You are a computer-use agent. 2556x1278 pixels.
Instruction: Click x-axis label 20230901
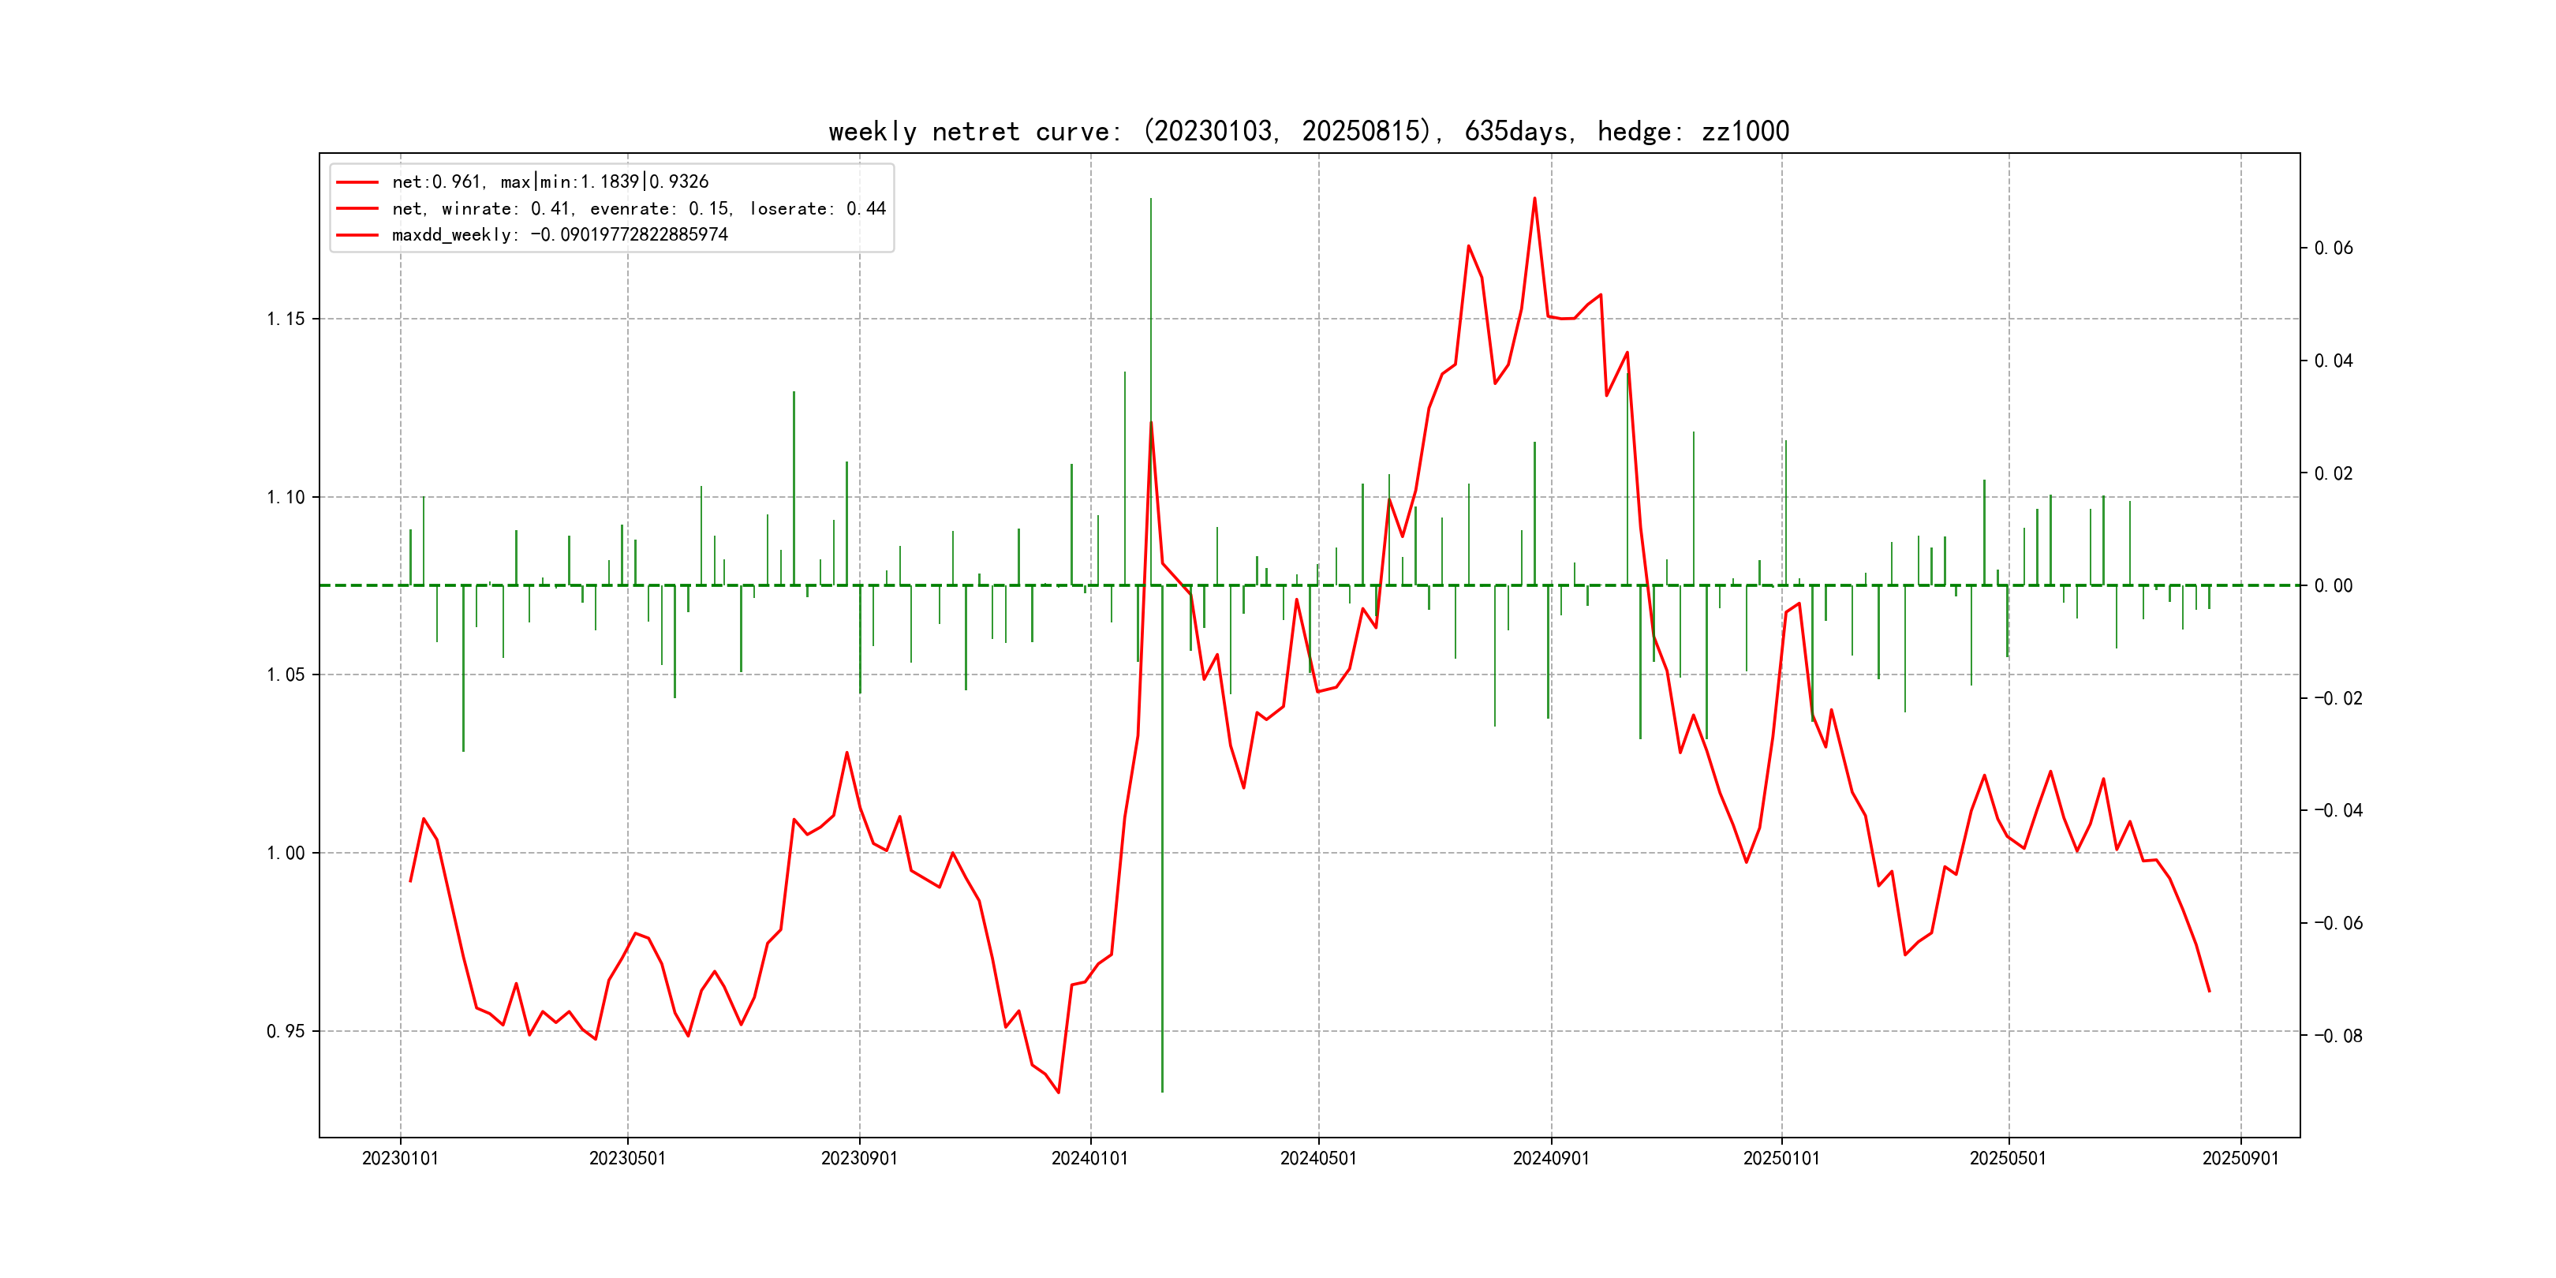pos(859,1159)
